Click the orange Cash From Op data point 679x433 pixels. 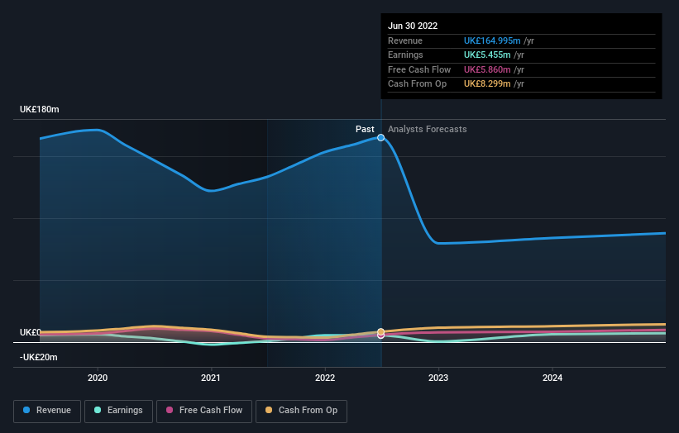coord(380,332)
